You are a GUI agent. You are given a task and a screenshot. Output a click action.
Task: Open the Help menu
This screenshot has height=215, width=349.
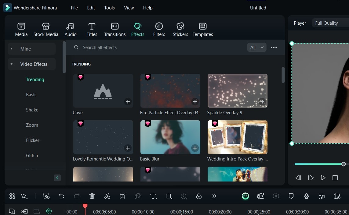click(148, 8)
